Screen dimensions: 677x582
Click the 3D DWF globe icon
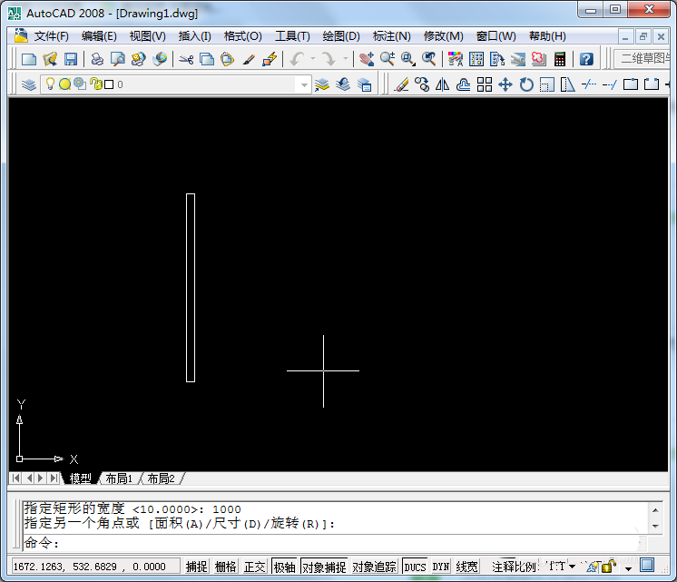click(x=160, y=59)
